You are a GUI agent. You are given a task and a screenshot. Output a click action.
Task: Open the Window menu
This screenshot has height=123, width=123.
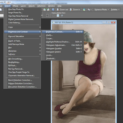(x=52, y=6)
